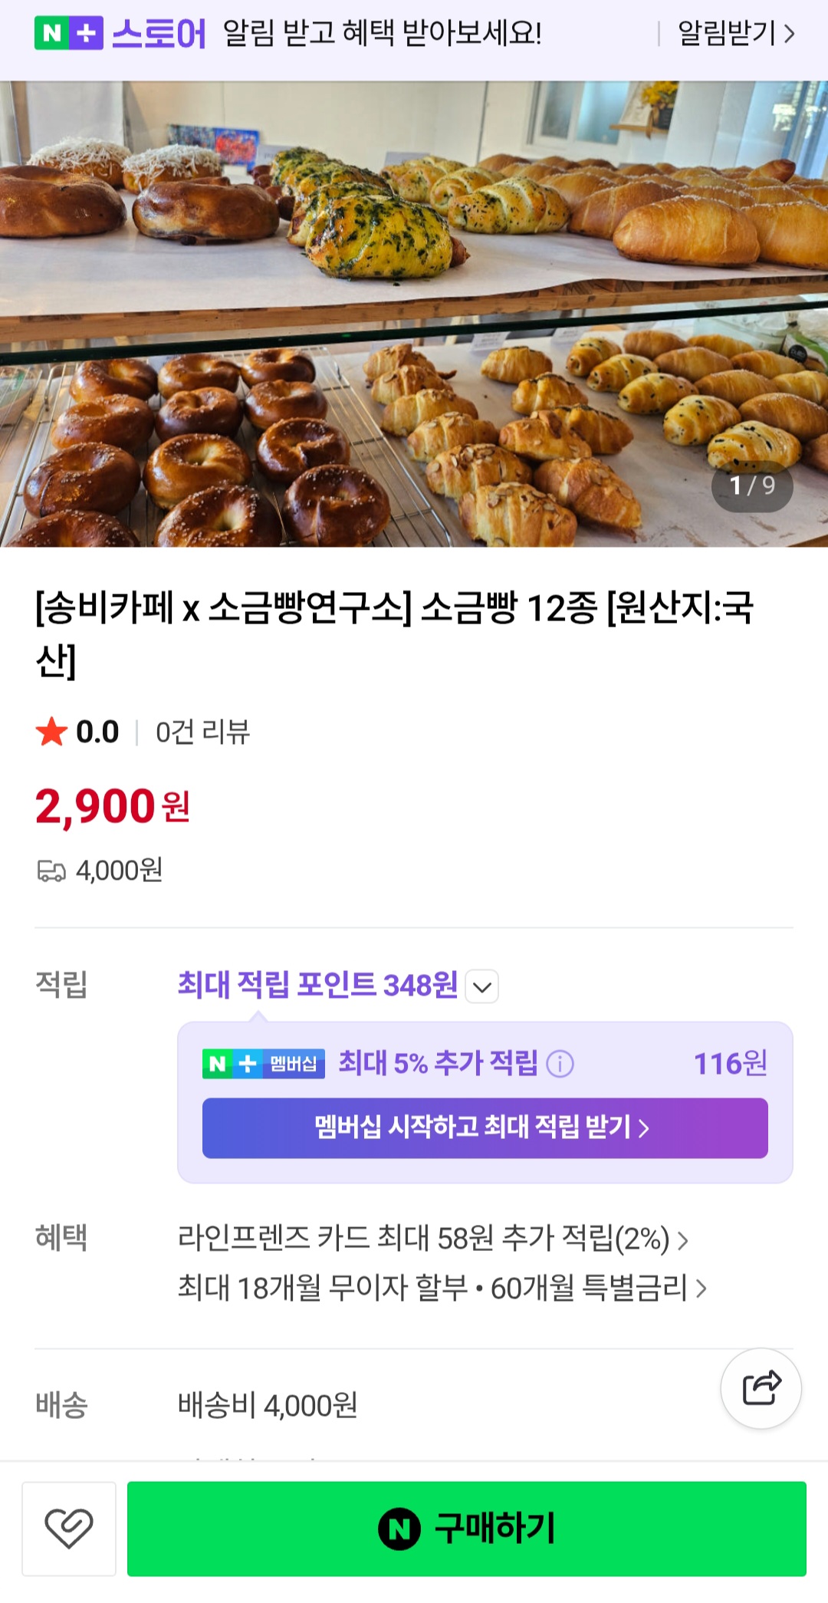The height and width of the screenshot is (1603, 828).
Task: Tap the delivery truck icon
Action: 51,871
